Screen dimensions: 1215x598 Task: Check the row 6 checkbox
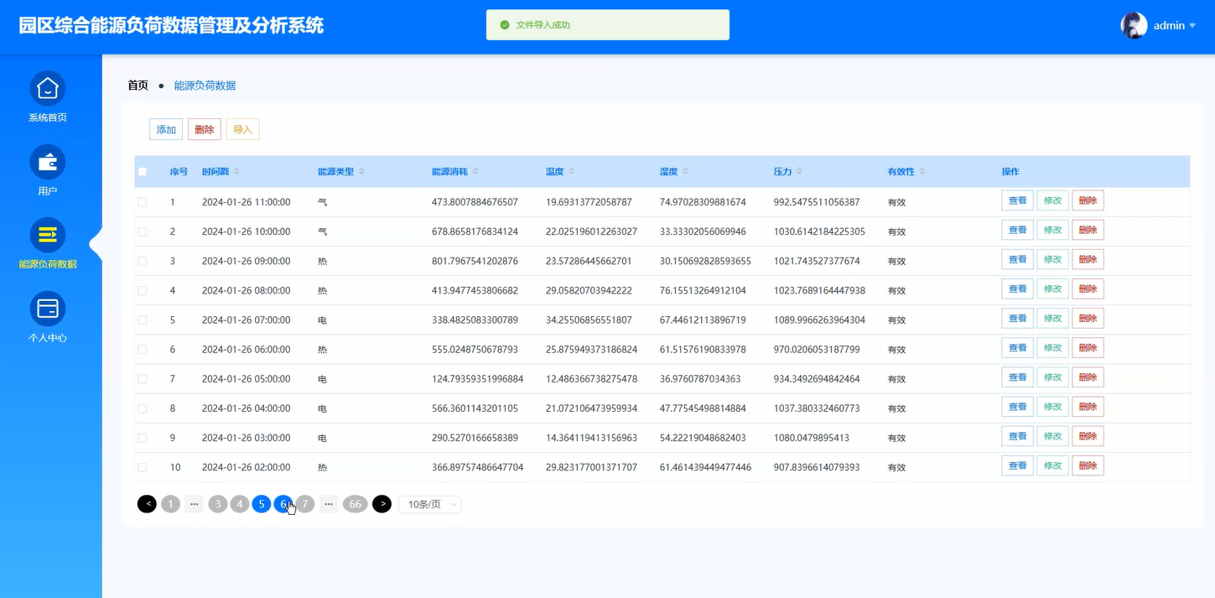(143, 349)
